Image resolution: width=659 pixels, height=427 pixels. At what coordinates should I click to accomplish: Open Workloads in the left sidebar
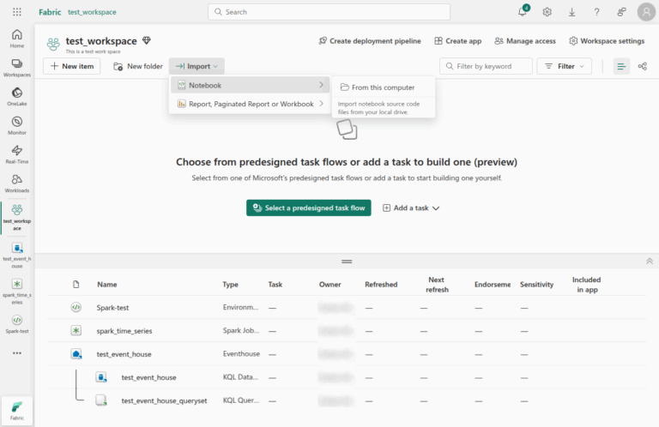tap(17, 183)
